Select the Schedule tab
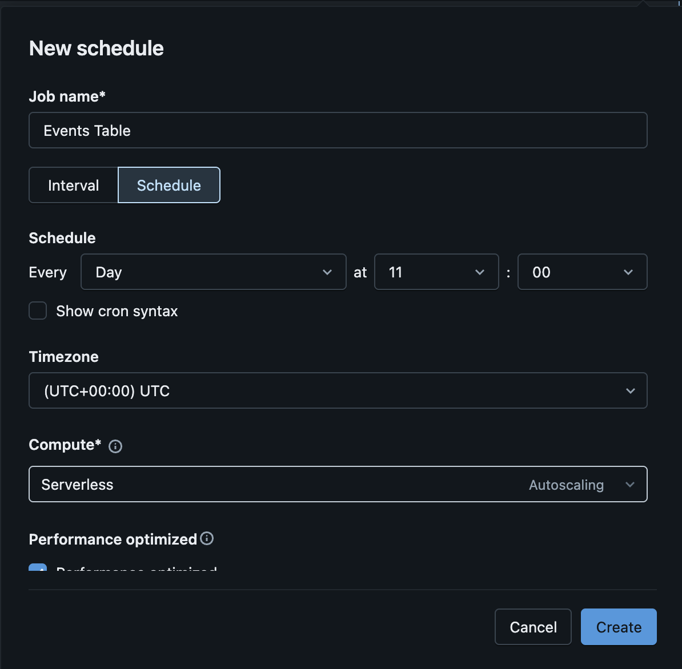Screen dimensions: 682x669 coord(169,185)
